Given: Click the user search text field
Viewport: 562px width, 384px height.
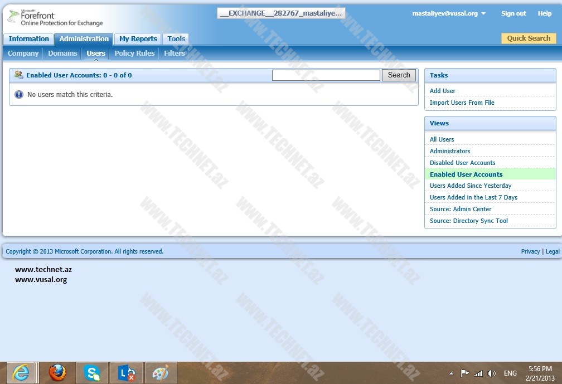Looking at the screenshot, I should coord(326,75).
